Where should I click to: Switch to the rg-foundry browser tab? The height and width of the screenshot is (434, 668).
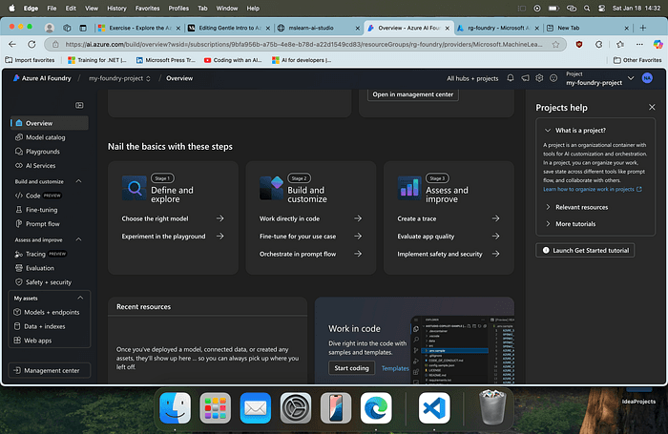(x=497, y=28)
